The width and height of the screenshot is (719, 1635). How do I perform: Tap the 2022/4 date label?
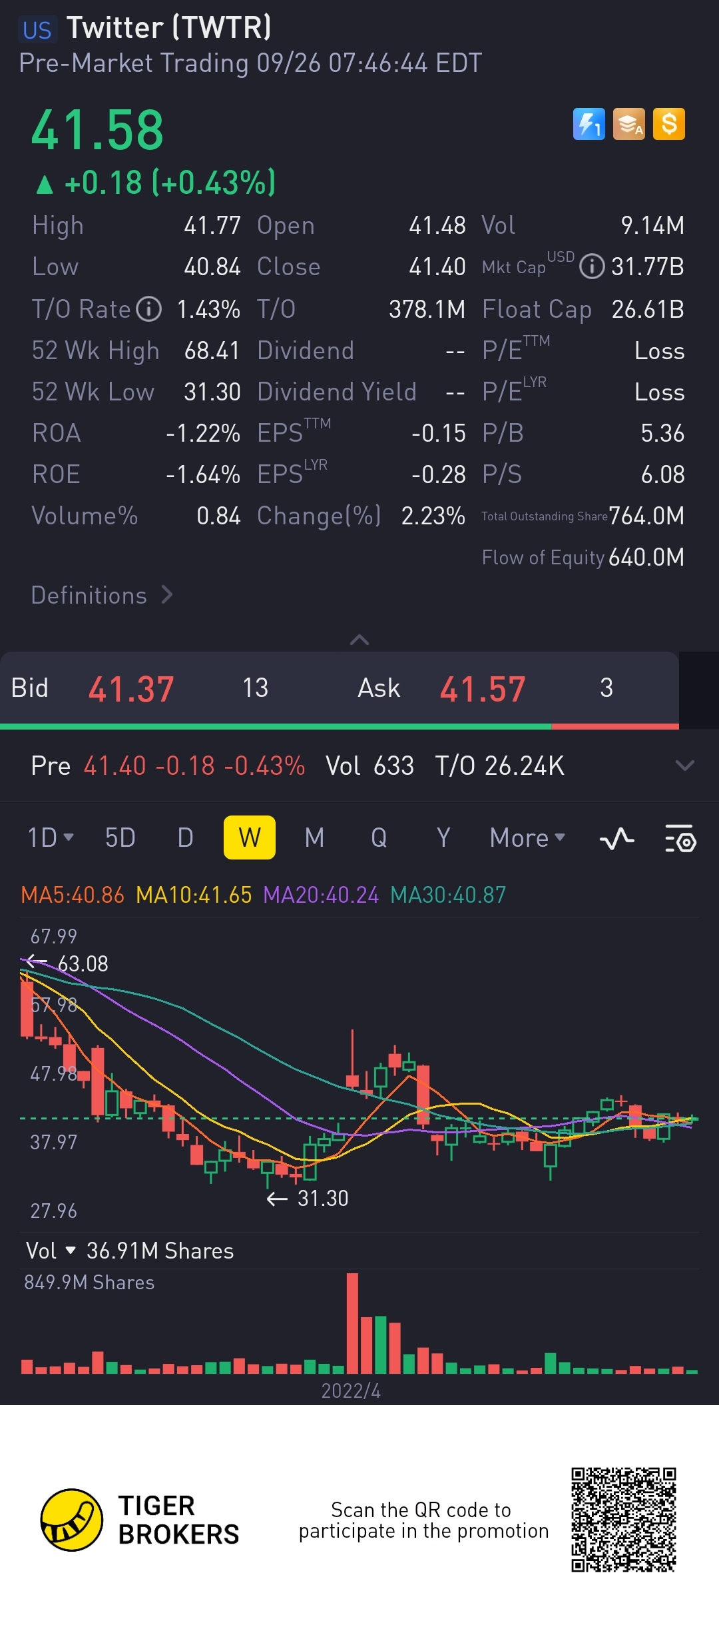pos(351,1390)
